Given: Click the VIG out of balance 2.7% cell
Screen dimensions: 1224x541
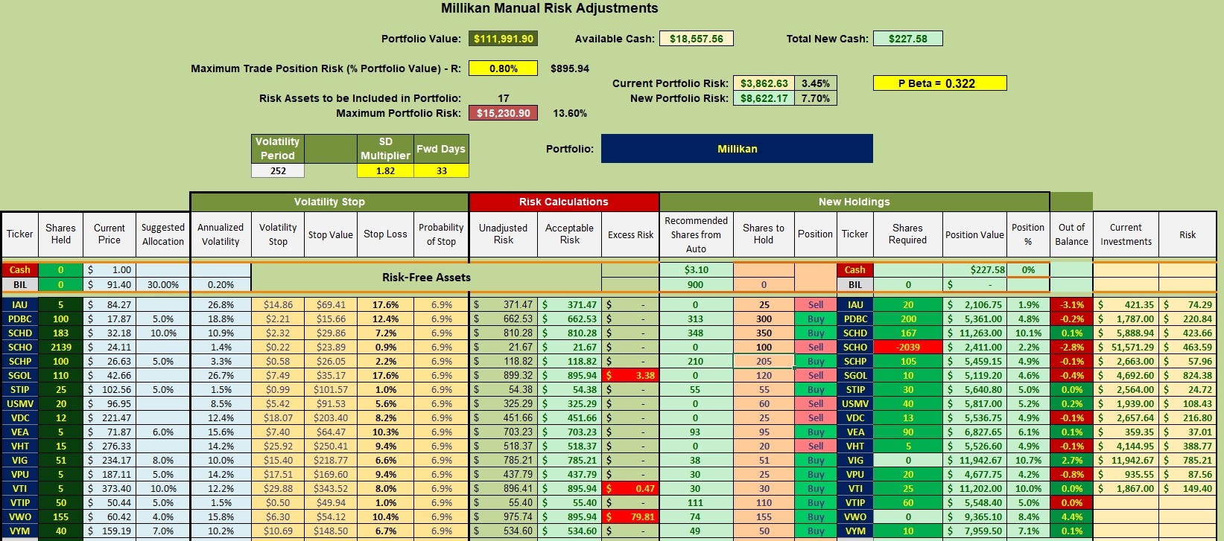Looking at the screenshot, I should pyautogui.click(x=1071, y=460).
